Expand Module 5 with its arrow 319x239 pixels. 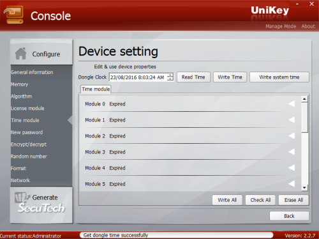point(292,183)
